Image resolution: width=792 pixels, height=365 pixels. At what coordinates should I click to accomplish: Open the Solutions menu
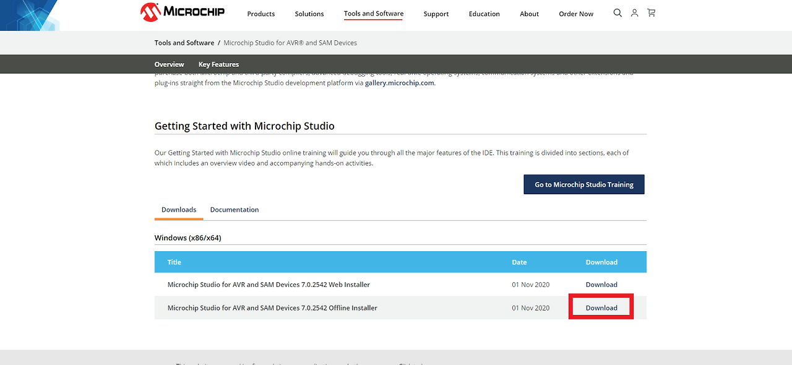tap(309, 14)
